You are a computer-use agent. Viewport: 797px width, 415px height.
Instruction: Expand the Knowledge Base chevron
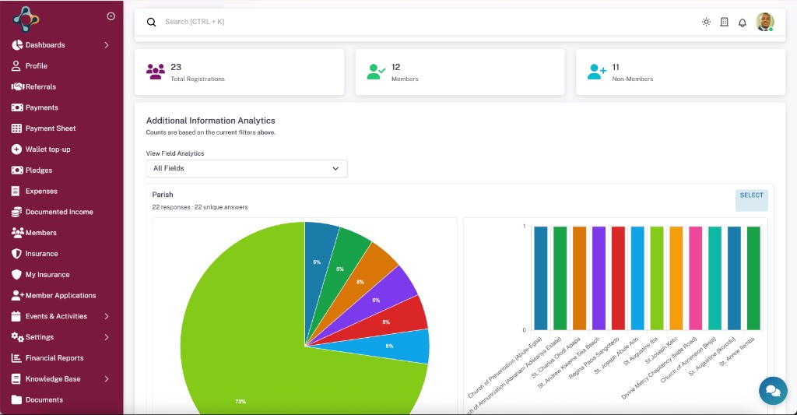107,378
